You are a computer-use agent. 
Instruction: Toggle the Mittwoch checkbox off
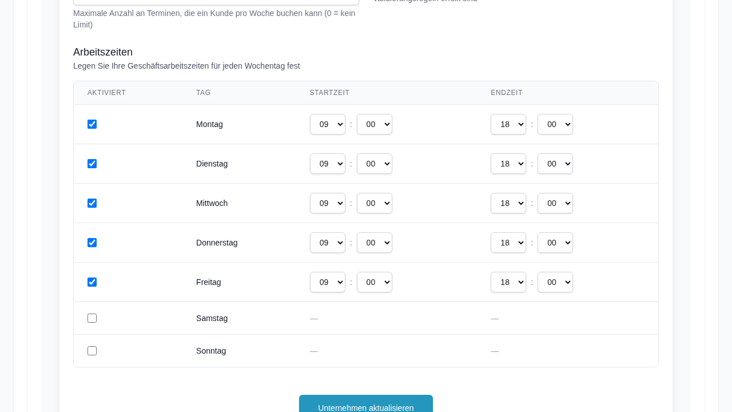pos(92,203)
